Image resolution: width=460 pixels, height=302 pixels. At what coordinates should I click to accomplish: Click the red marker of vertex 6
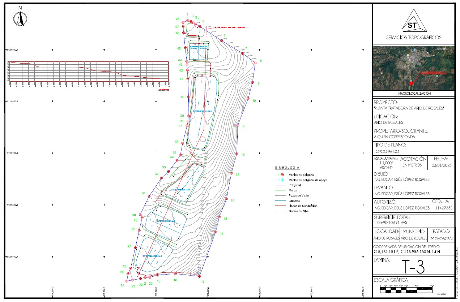tap(222, 40)
